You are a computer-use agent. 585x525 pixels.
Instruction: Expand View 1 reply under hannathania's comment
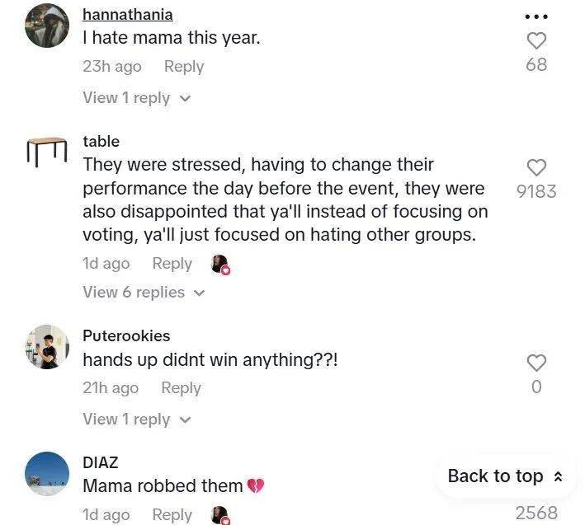pos(137,98)
